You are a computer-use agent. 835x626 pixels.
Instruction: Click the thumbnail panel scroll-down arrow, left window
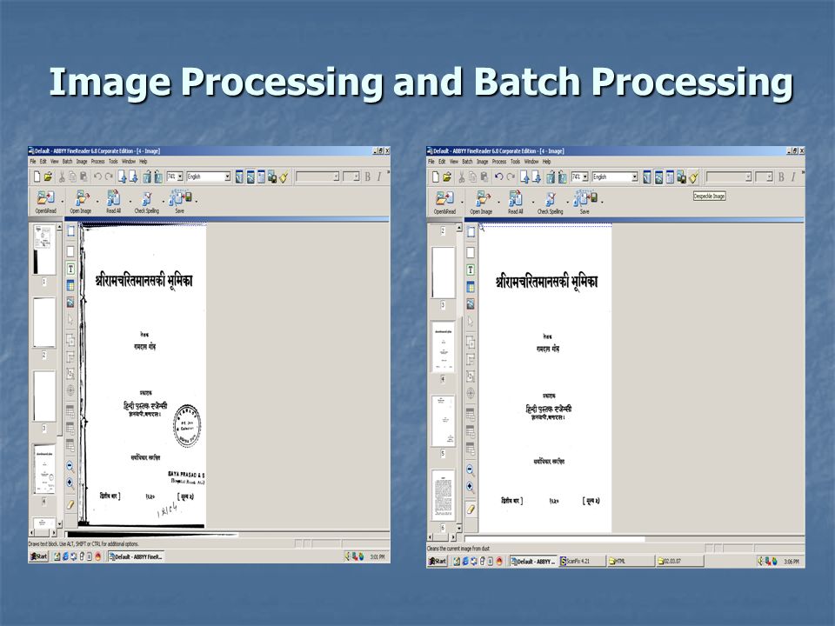[x=59, y=523]
